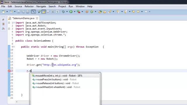Click the Next Annotation icon

118,12
